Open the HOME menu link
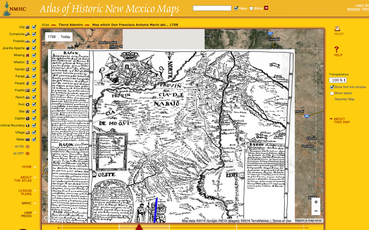 27,167
